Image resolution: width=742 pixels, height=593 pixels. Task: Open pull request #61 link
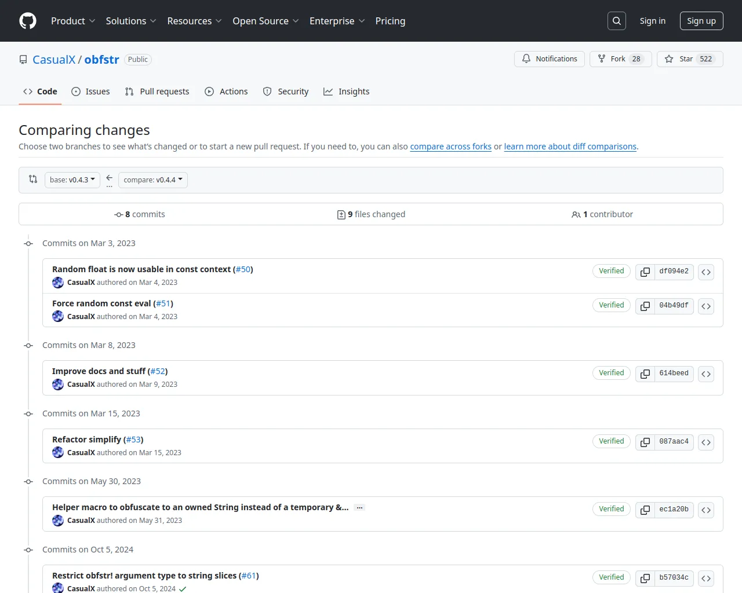tap(249, 576)
